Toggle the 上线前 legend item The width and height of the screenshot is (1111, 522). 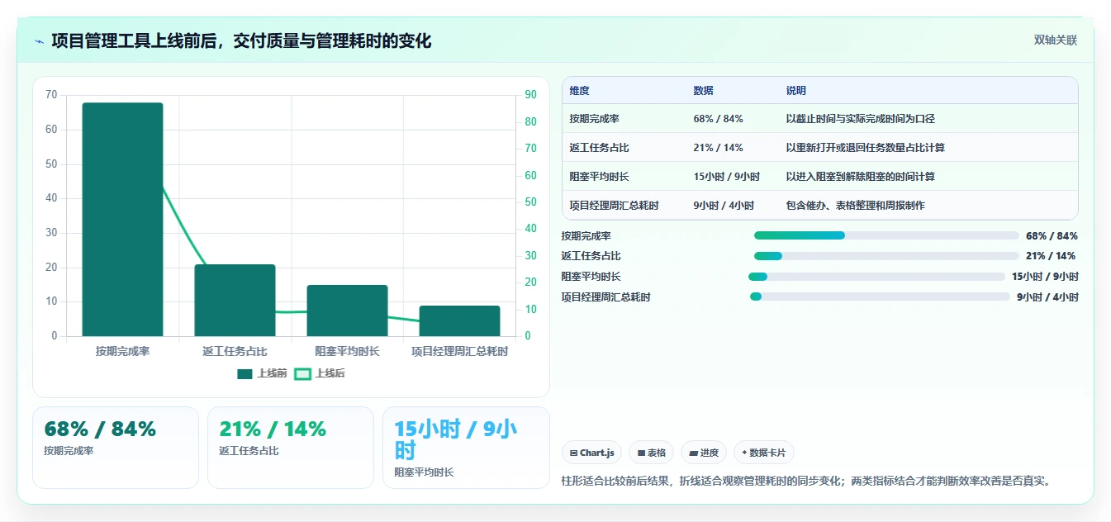(x=262, y=373)
